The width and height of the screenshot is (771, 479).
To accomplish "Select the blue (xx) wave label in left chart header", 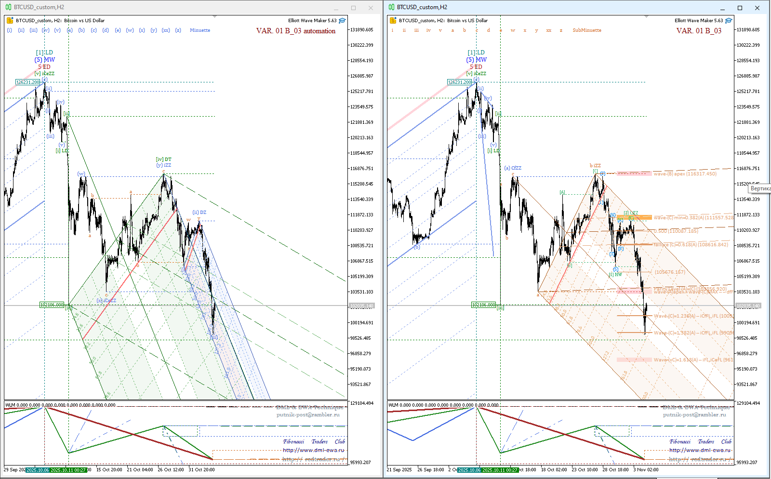I will pyautogui.click(x=165, y=30).
